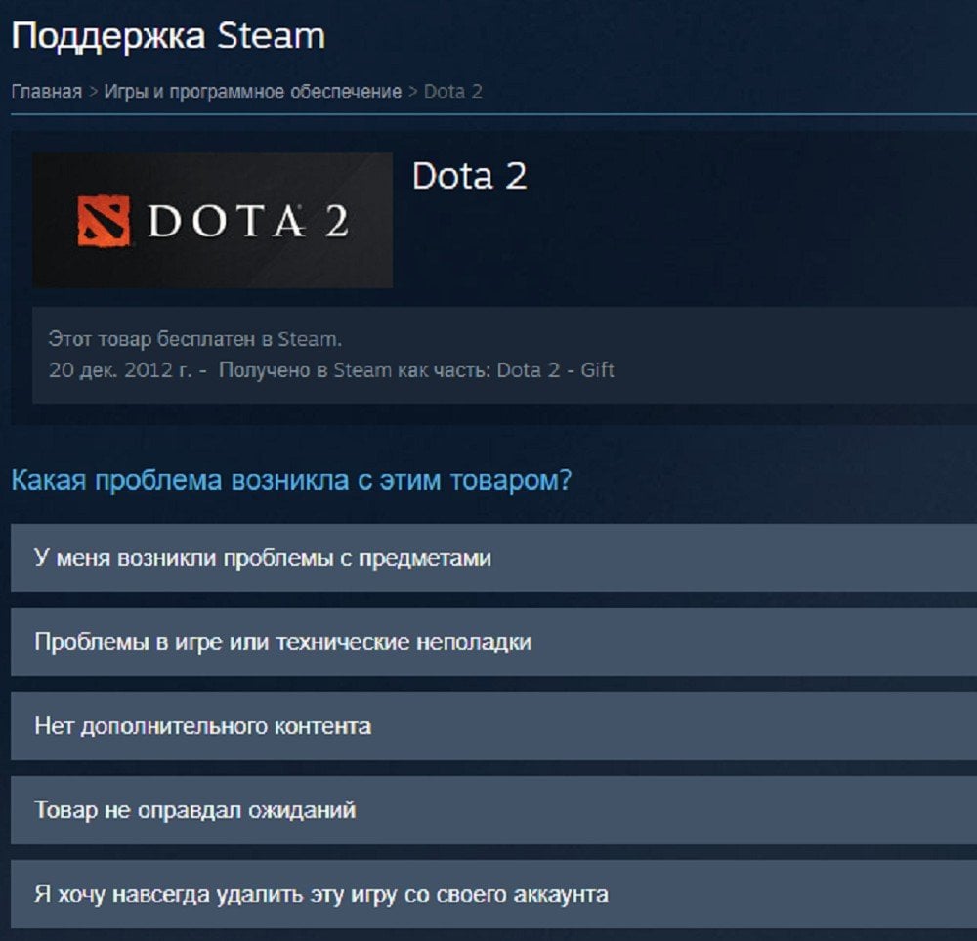
Task: Go to Игры и программное обеспечение breadcrumb
Action: 252,92
